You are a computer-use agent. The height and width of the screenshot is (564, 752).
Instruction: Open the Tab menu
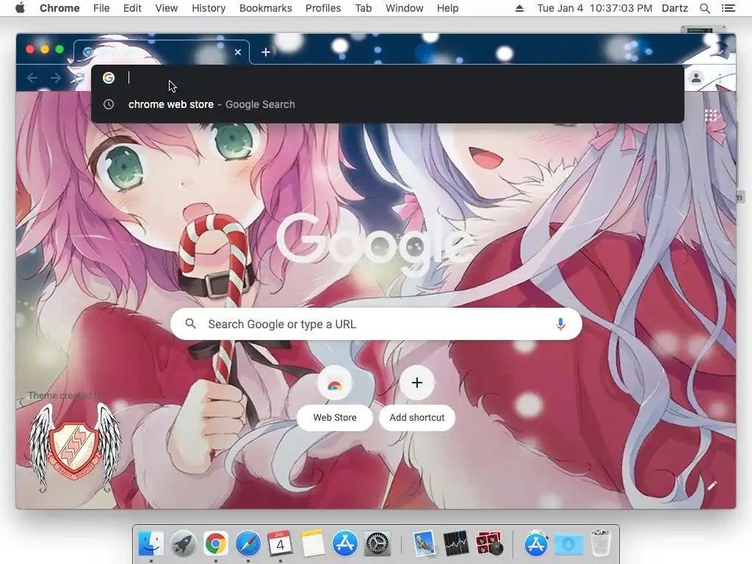(364, 8)
